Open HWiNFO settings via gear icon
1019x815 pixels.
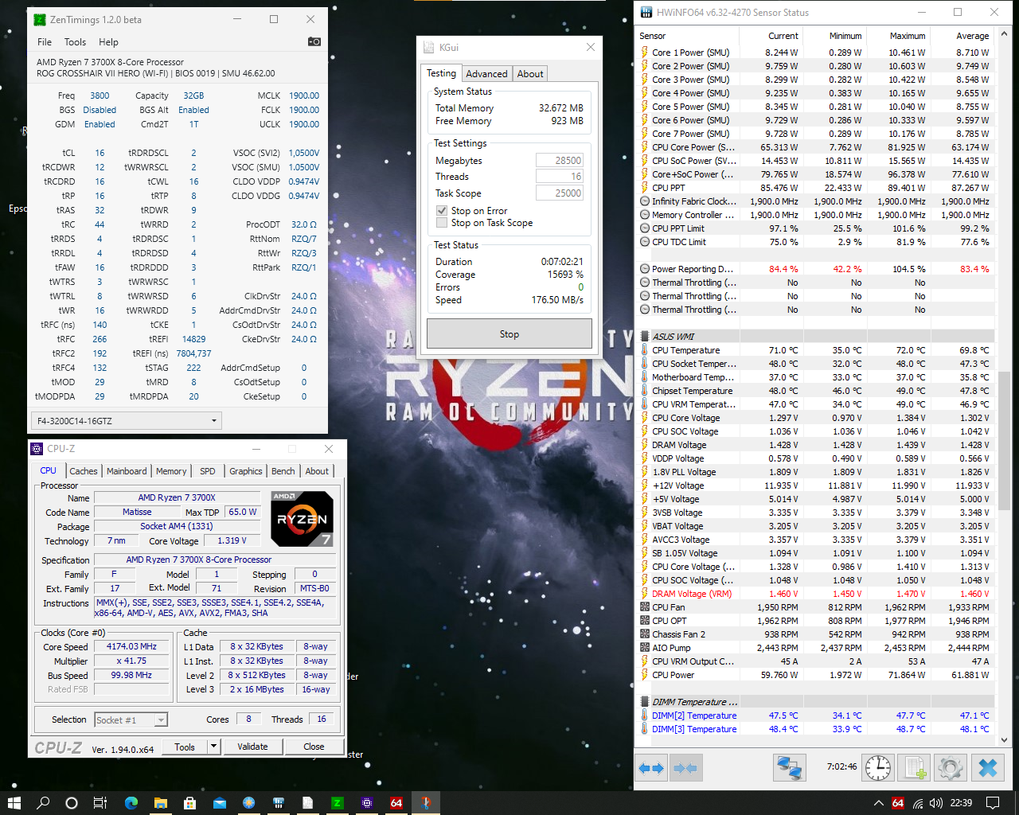coord(950,767)
